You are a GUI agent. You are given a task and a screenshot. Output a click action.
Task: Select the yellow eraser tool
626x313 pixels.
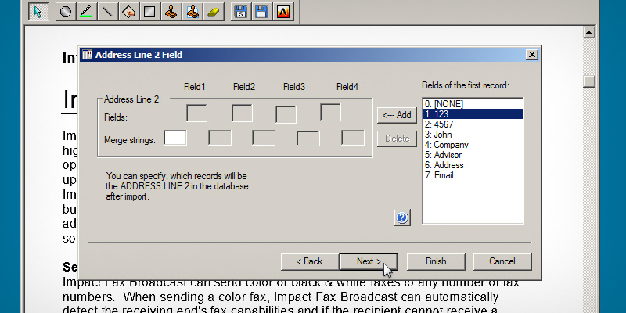click(x=214, y=12)
